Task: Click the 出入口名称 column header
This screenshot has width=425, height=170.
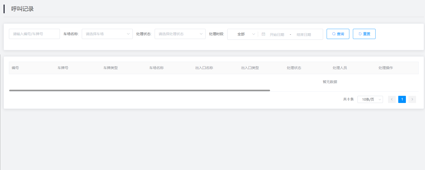Action: click(204, 68)
